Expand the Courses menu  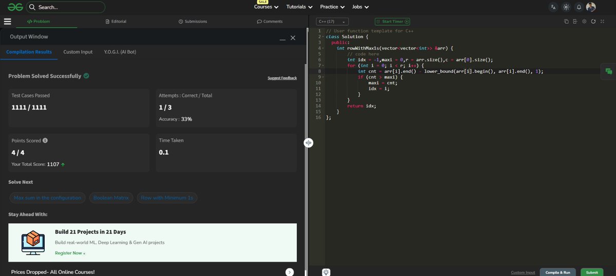click(266, 7)
